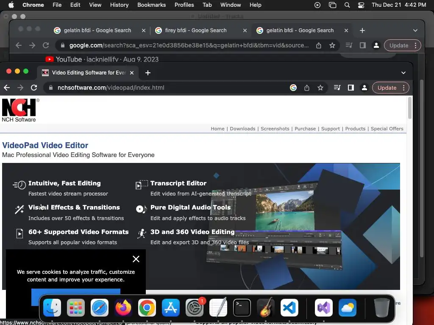This screenshot has width=434, height=325.
Task: Click the NCH Software logo
Action: click(x=20, y=110)
